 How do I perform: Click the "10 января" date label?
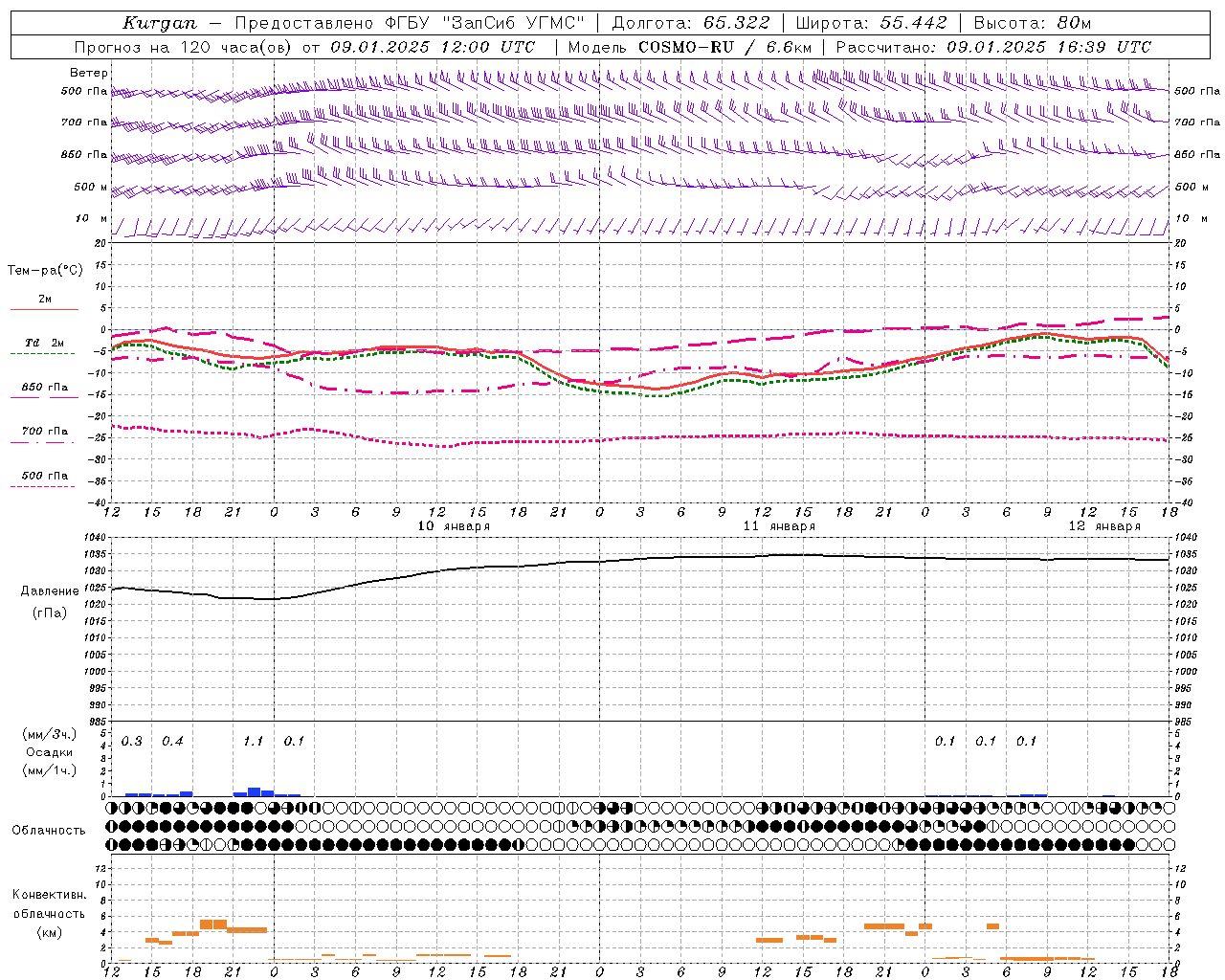(x=454, y=526)
